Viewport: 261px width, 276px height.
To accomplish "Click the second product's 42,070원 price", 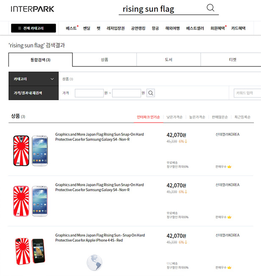I will 176,186.
